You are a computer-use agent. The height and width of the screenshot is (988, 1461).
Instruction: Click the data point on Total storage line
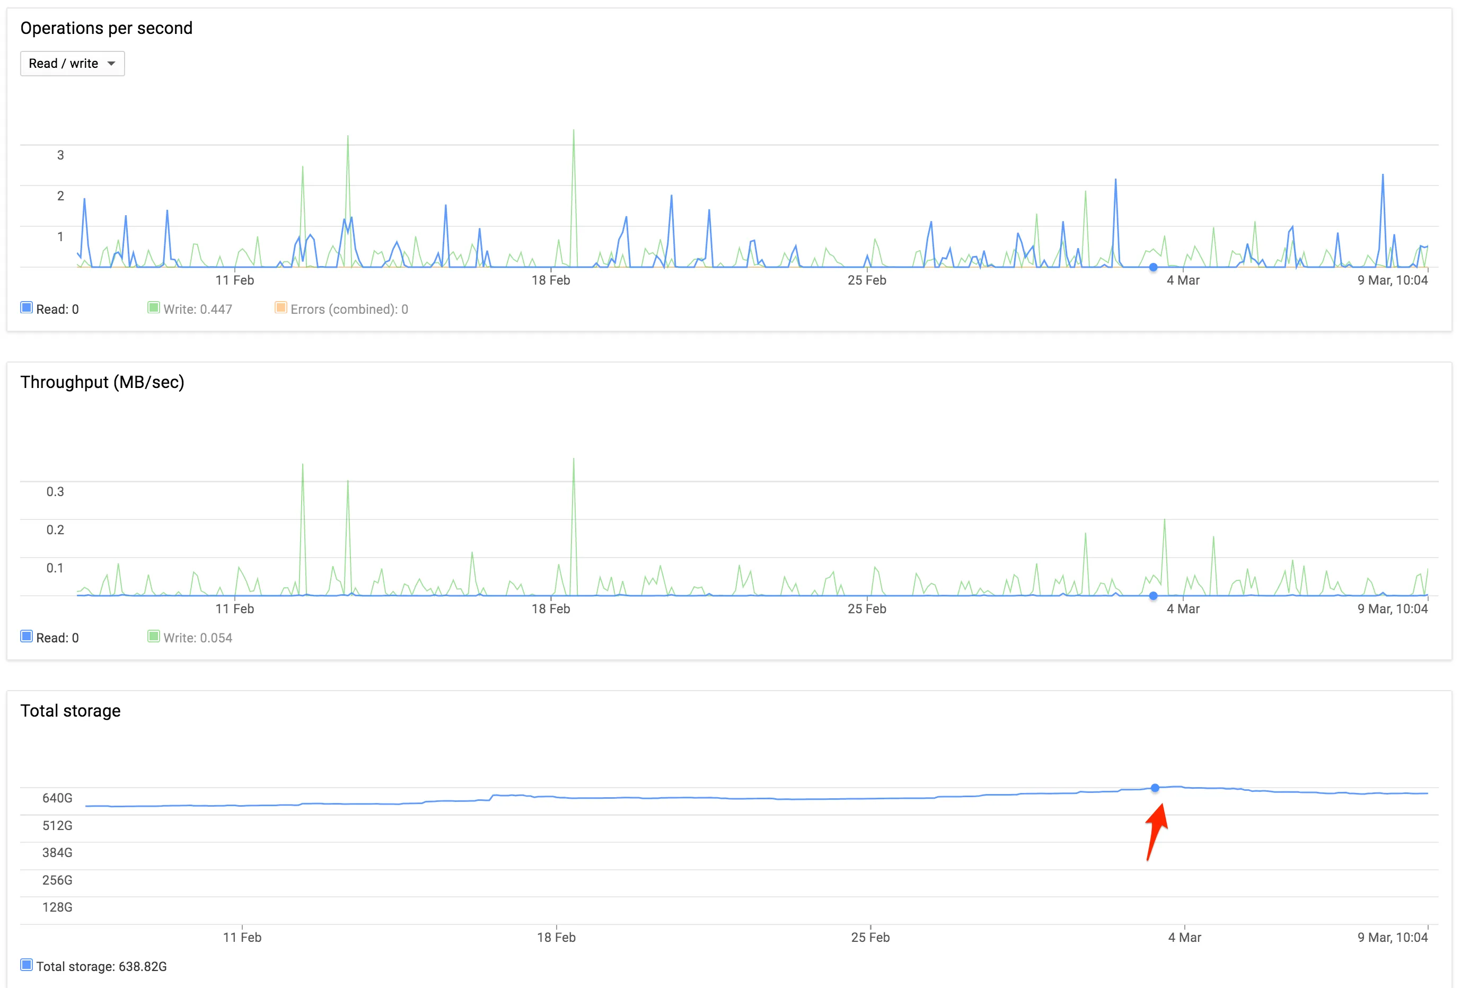coord(1155,788)
